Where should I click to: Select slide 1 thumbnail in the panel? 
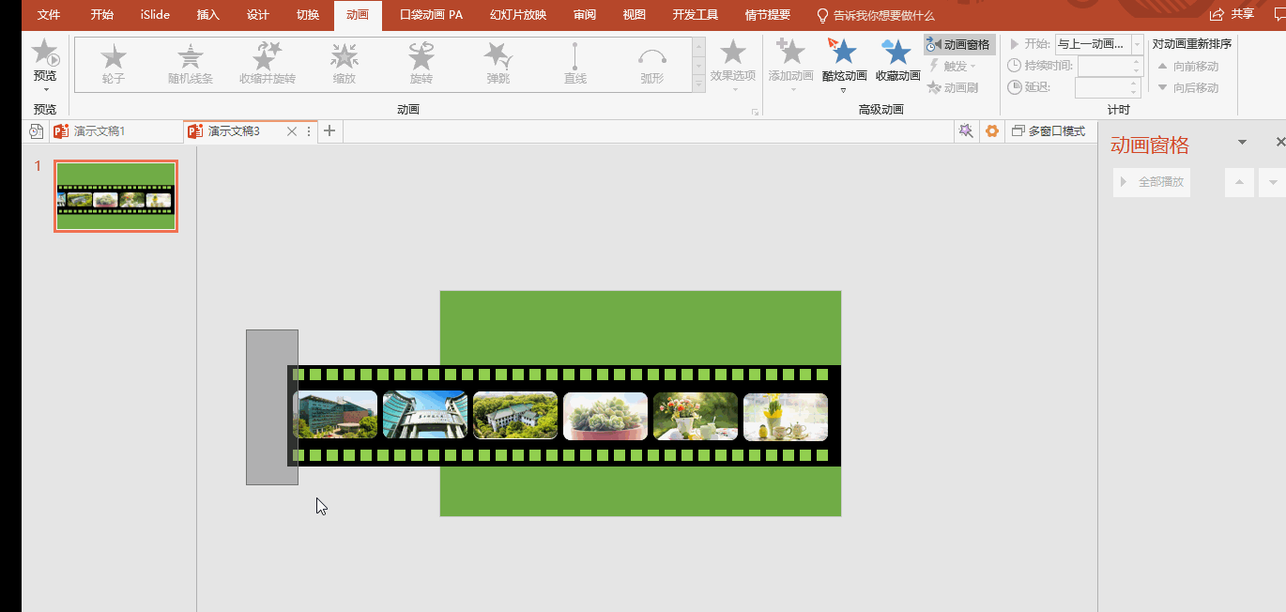(x=116, y=195)
